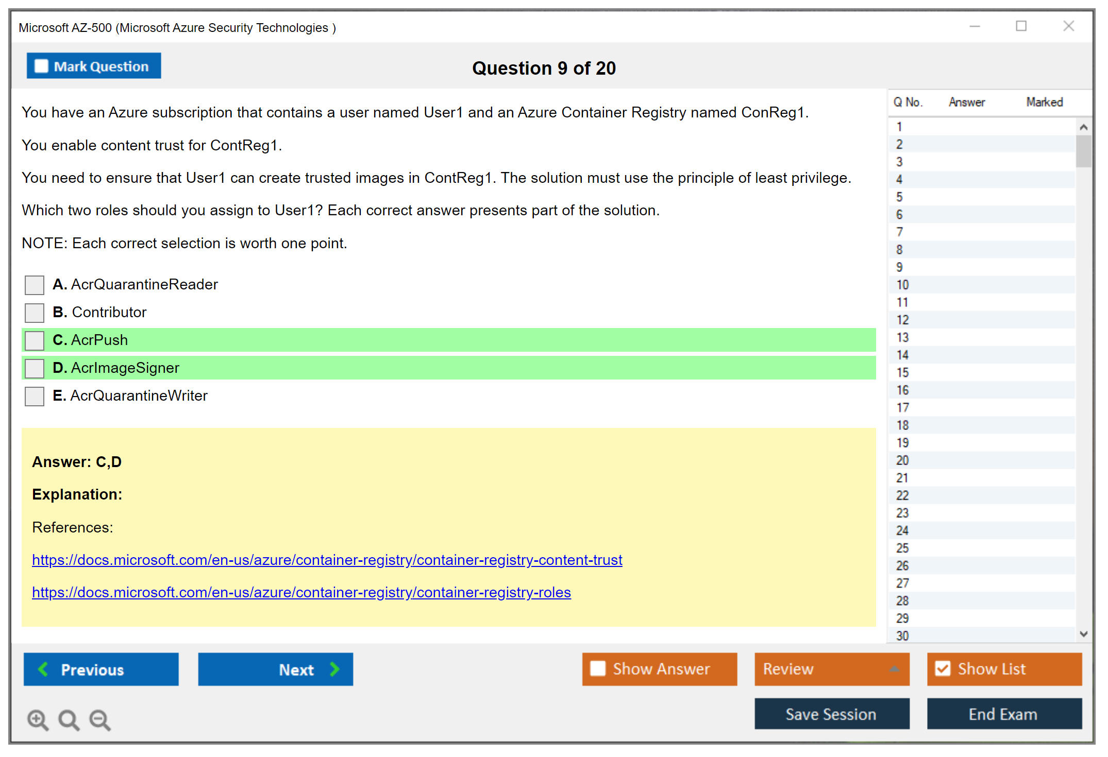Uncheck the Show List option
This screenshot has height=757, width=1108.
pyautogui.click(x=943, y=668)
